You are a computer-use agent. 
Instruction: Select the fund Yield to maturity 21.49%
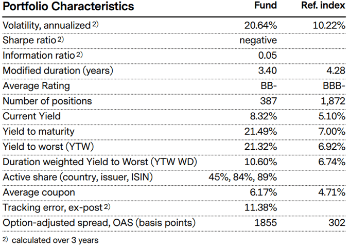tap(260, 131)
